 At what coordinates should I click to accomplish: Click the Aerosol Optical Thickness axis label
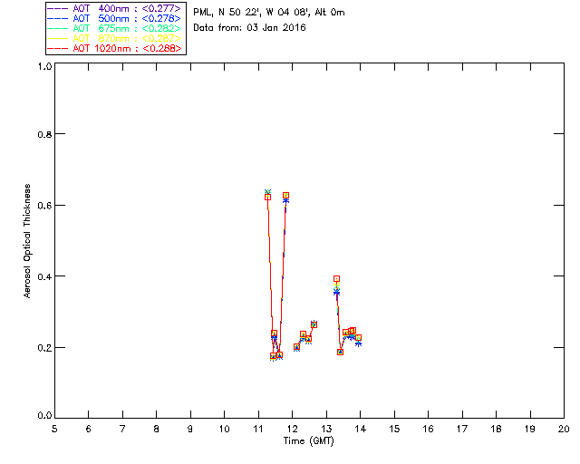point(27,240)
